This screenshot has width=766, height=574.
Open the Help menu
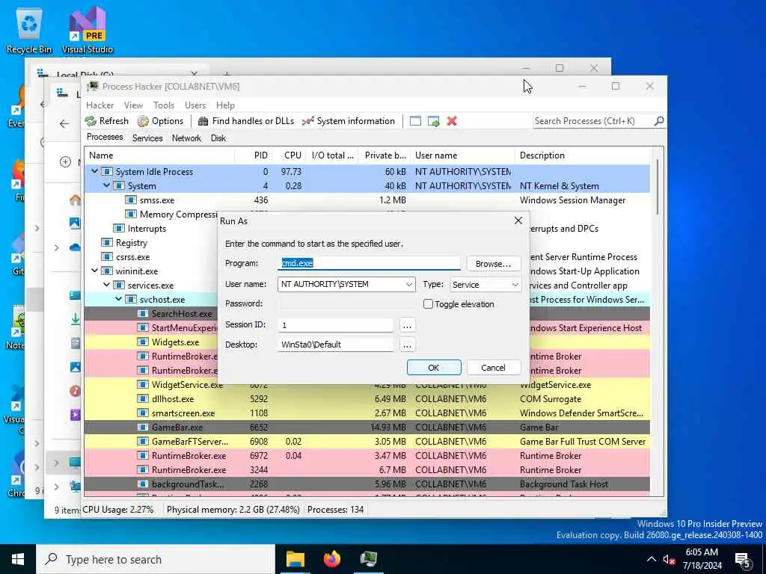(225, 105)
